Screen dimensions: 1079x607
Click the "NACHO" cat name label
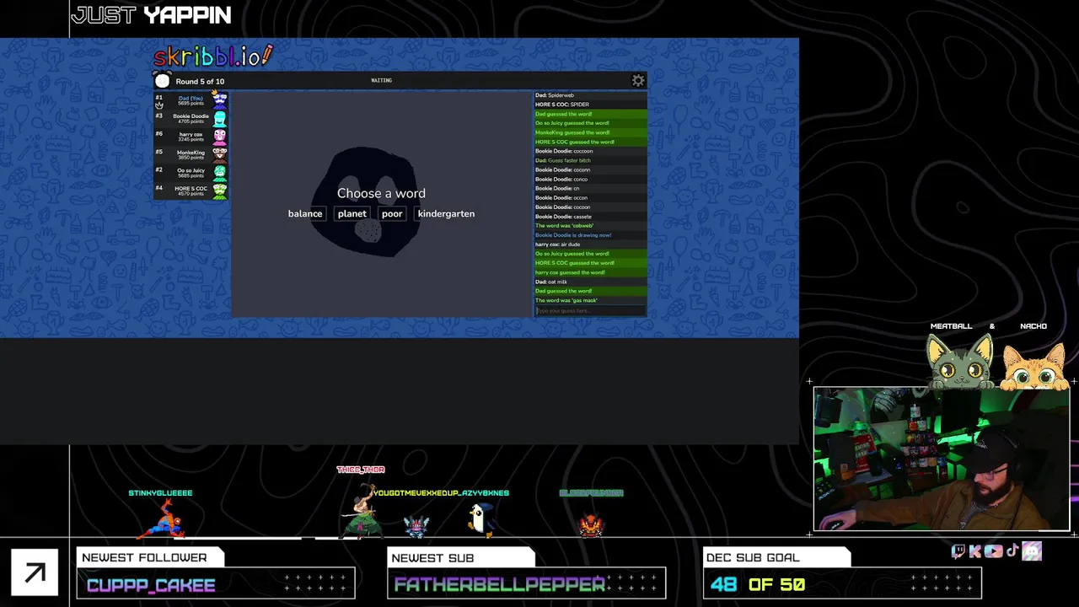click(1033, 326)
